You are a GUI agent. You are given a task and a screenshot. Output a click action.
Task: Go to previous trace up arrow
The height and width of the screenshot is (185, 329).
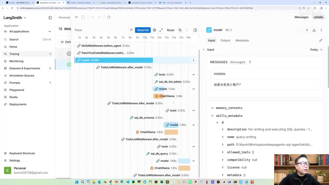(99, 17)
